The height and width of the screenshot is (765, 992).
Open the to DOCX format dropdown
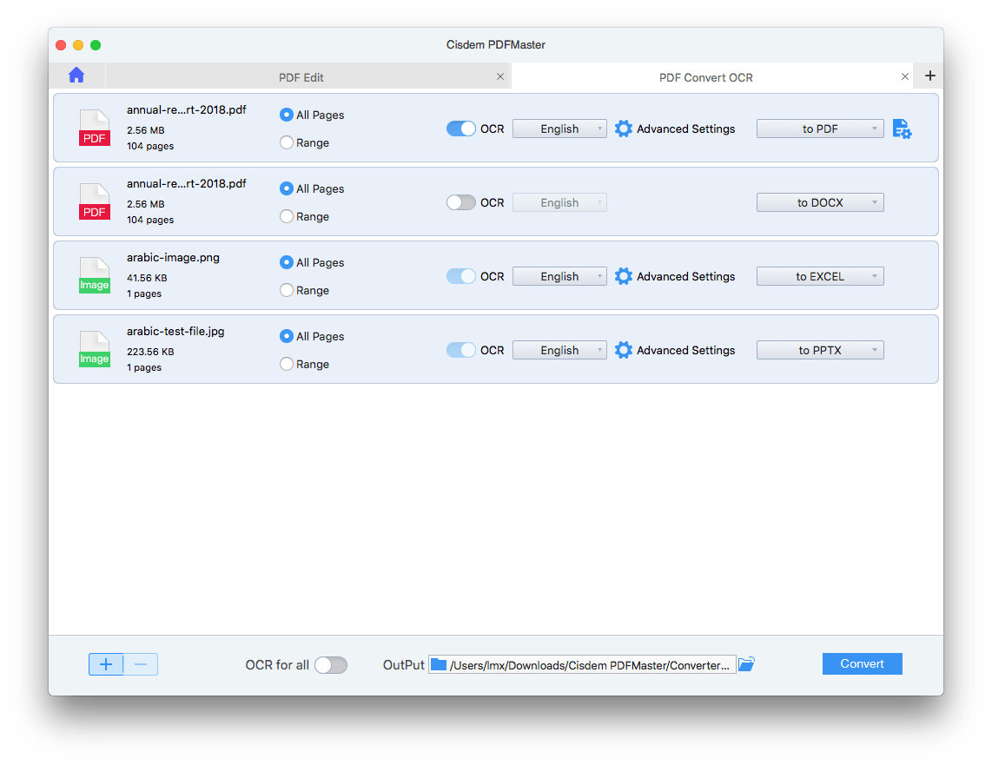point(820,202)
